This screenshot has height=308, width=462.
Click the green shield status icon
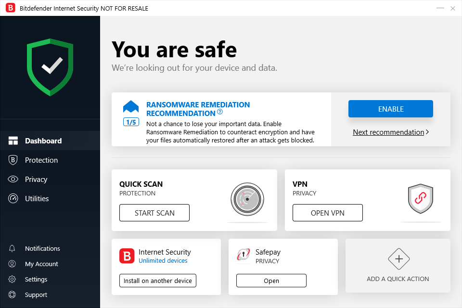pos(50,67)
